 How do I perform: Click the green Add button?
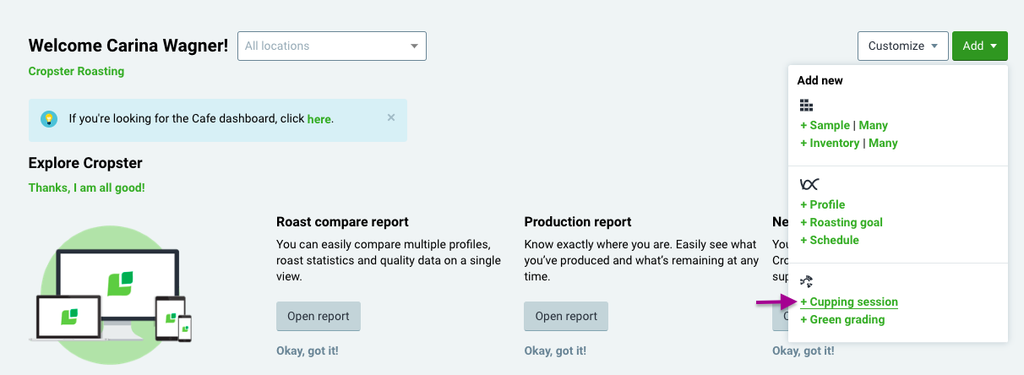pyautogui.click(x=979, y=46)
